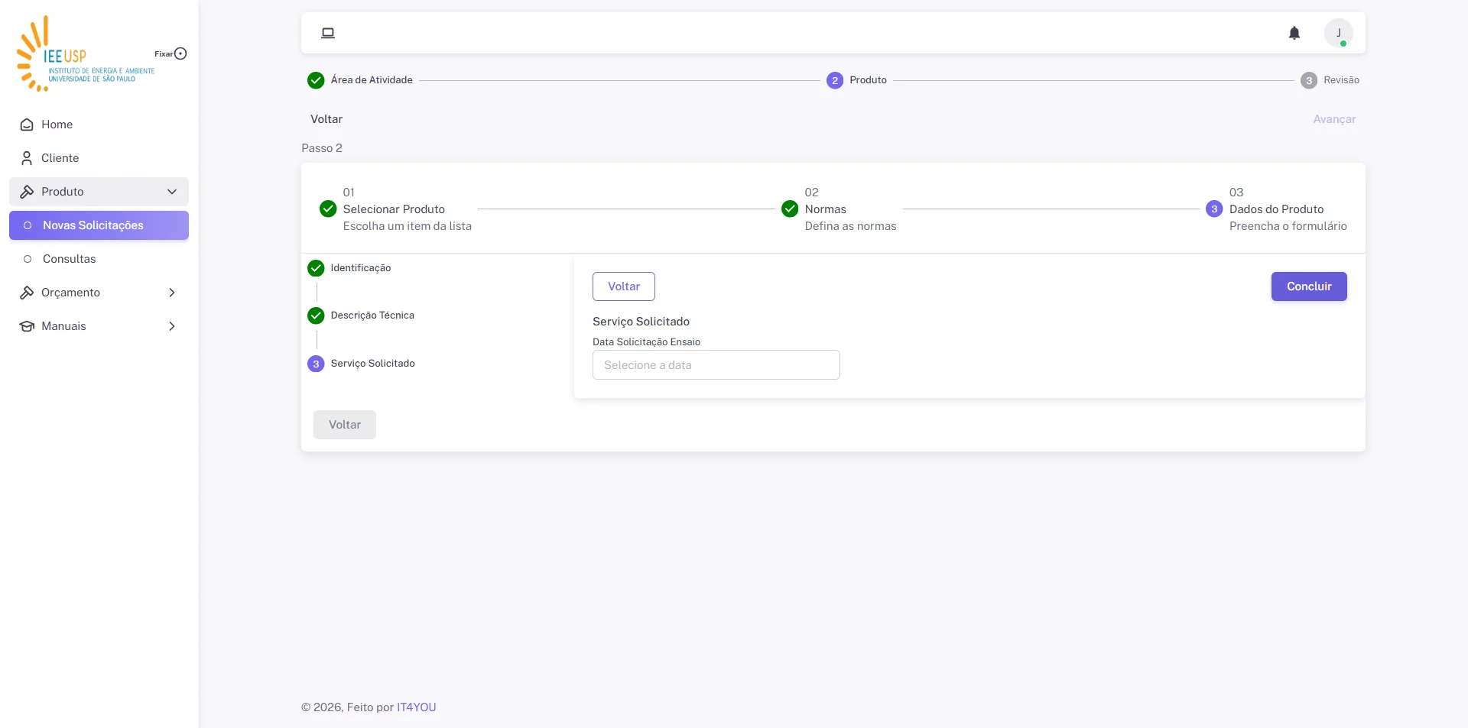Select step 2 Produto circle
Viewport: 1468px width, 728px height.
[x=835, y=80]
